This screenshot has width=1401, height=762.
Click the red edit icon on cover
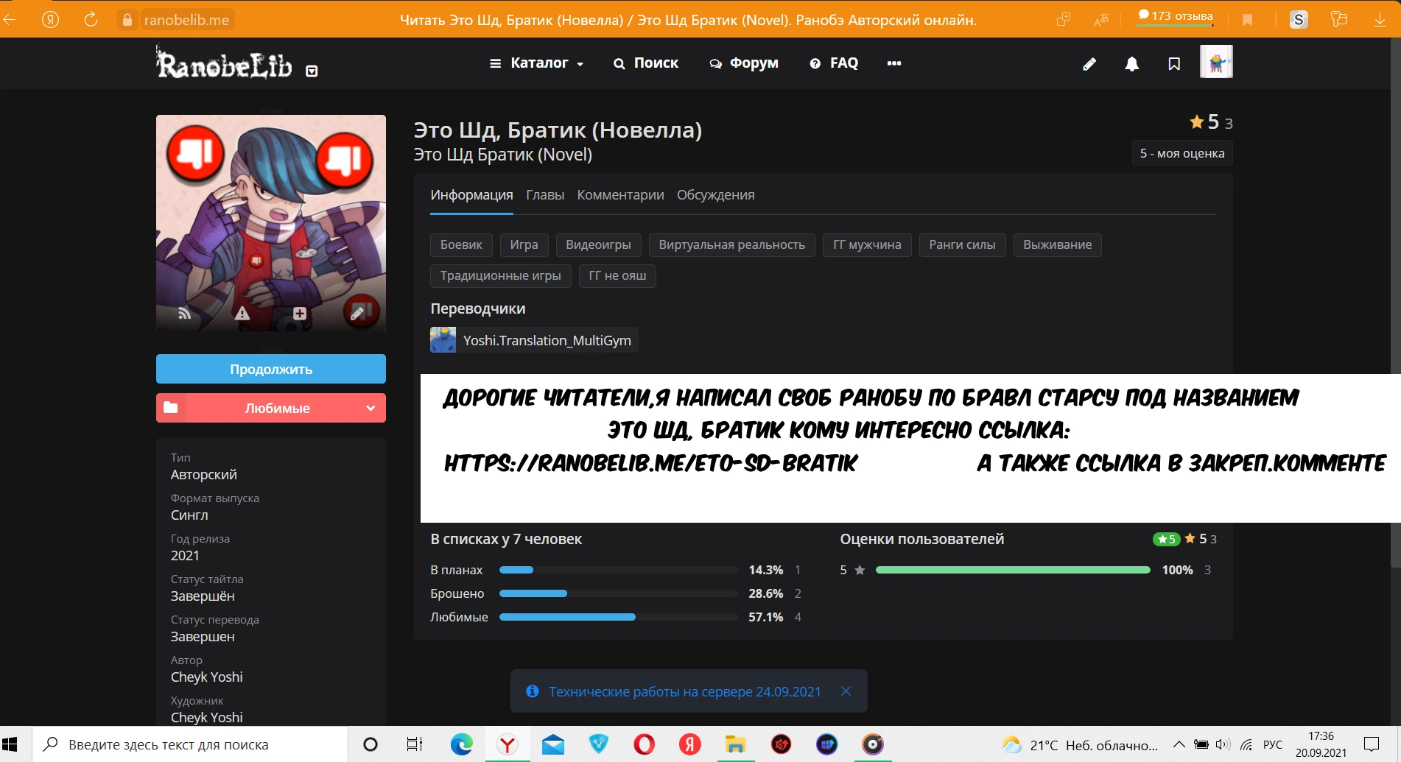[359, 312]
